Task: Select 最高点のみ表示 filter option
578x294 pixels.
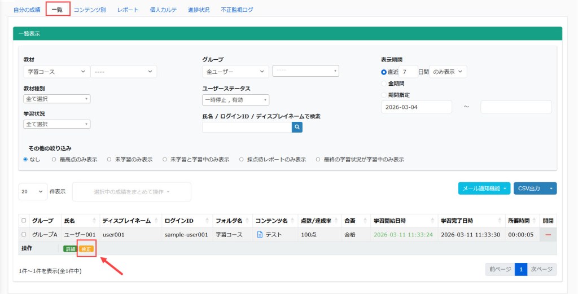Action: click(54, 160)
